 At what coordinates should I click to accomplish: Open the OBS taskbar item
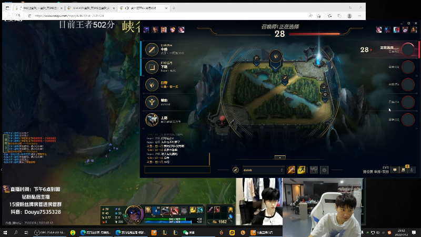point(49,232)
